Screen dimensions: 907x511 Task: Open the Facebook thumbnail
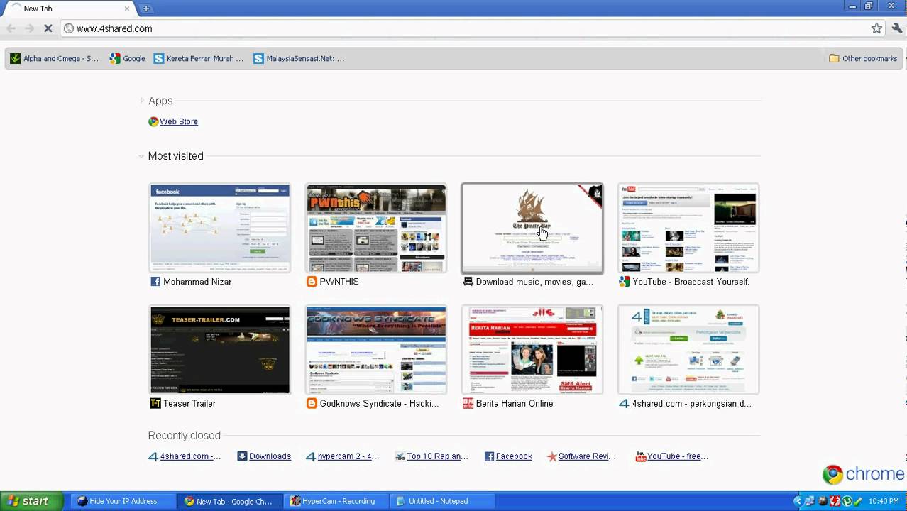coord(219,228)
